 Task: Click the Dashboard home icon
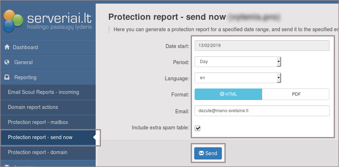click(x=7, y=47)
